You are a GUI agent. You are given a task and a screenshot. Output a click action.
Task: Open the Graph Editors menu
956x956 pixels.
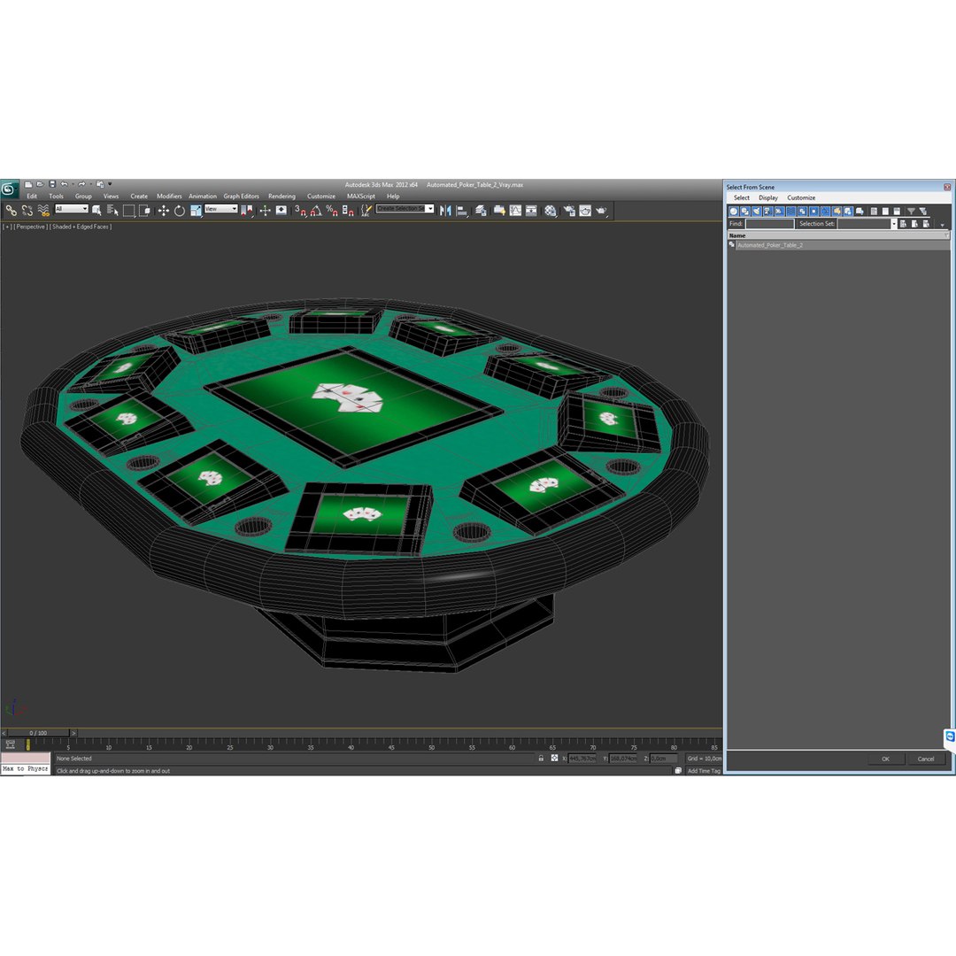241,197
